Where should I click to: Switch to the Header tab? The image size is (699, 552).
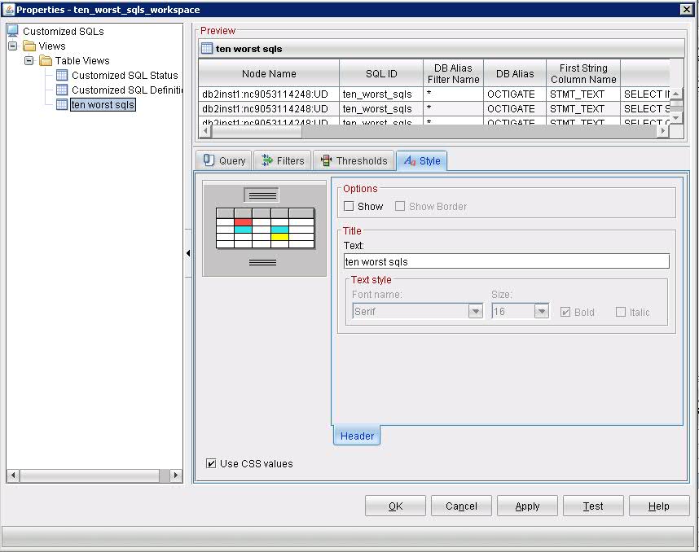(356, 436)
